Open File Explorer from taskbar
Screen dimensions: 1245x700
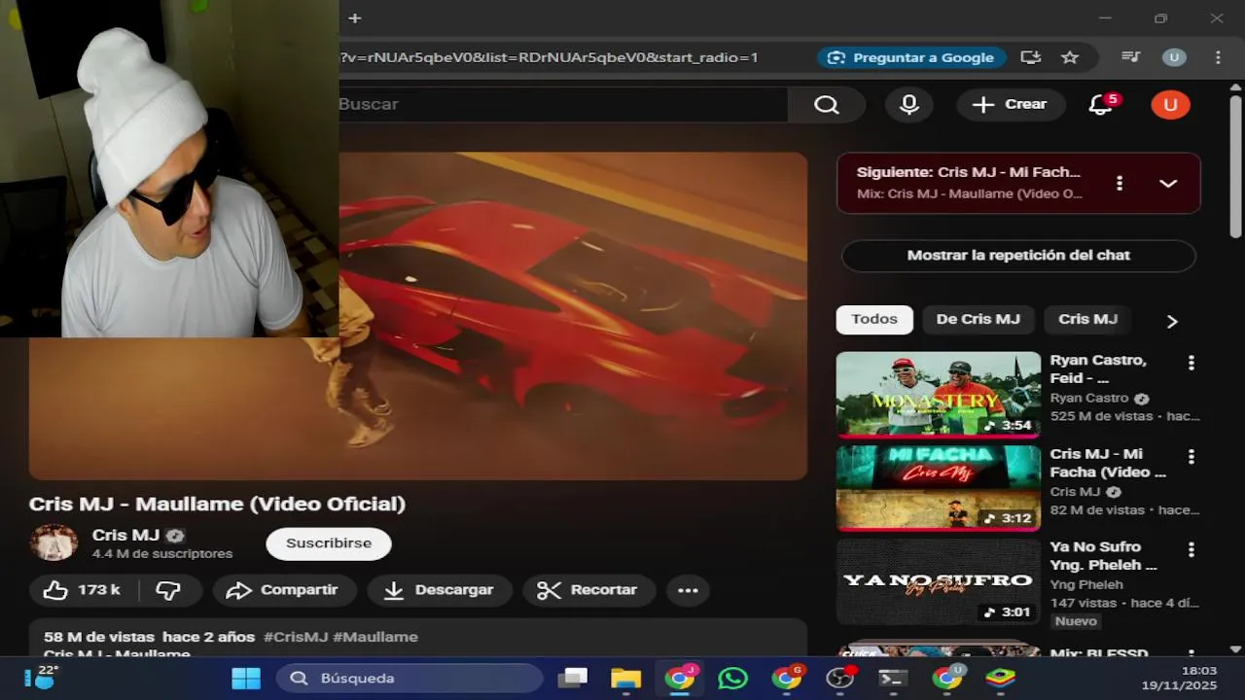(x=626, y=678)
